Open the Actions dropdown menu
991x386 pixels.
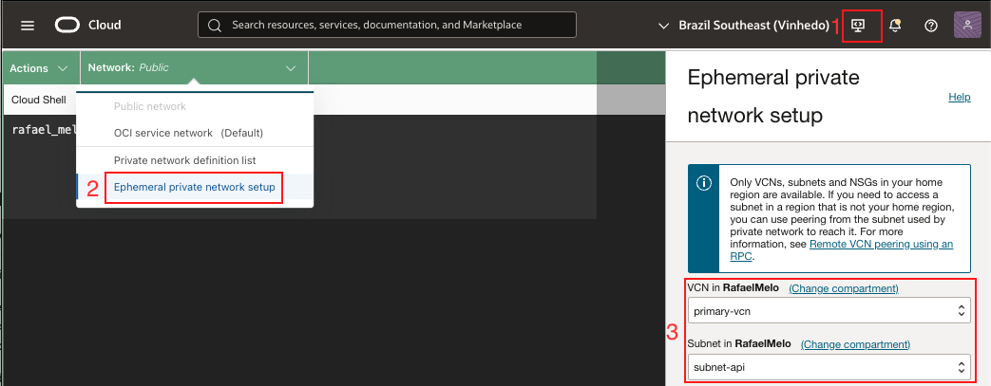[x=39, y=67]
